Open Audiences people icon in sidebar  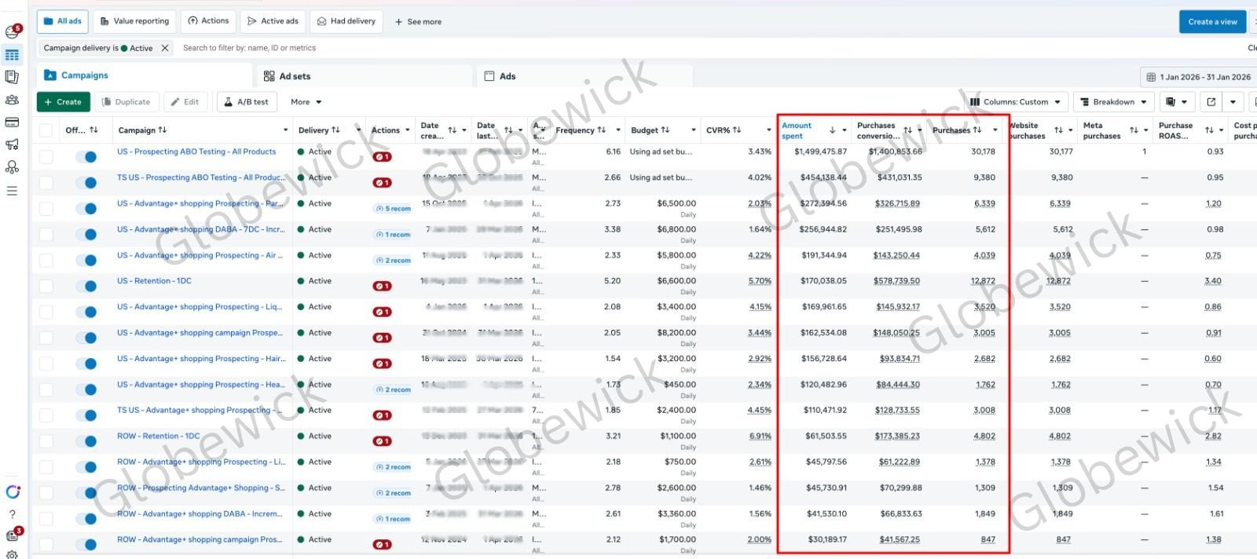(12, 100)
